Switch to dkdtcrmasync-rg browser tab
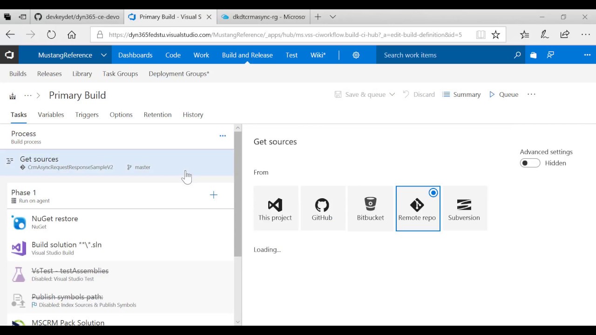The image size is (596, 335). (263, 17)
